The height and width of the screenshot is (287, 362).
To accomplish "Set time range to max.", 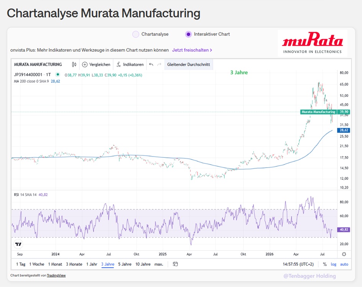I will 159,264.
